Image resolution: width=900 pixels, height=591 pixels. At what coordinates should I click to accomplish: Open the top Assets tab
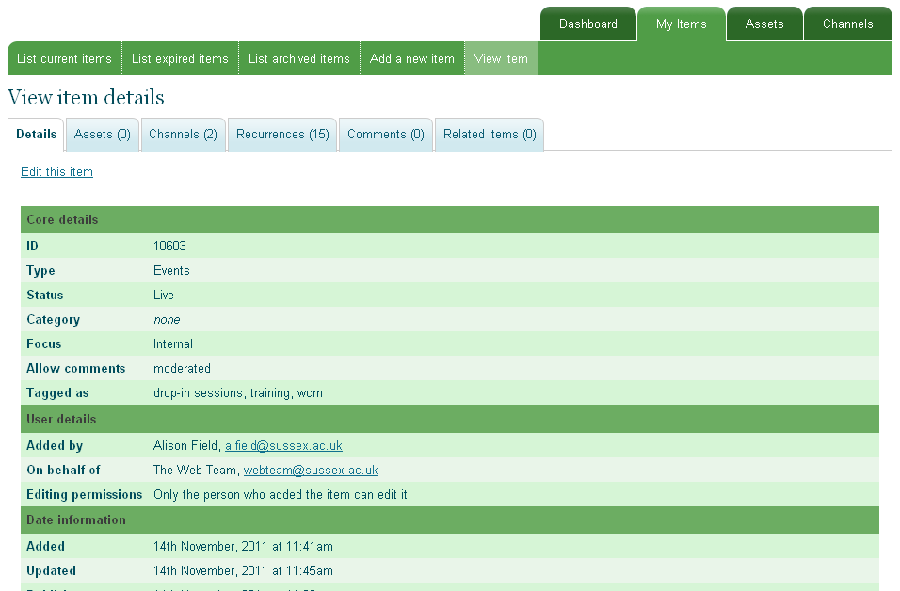pos(764,24)
